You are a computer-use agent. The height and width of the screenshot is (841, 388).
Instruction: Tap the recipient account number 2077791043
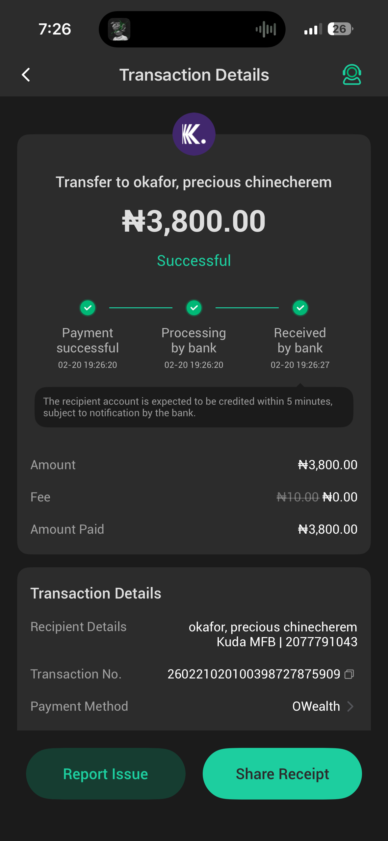click(321, 642)
